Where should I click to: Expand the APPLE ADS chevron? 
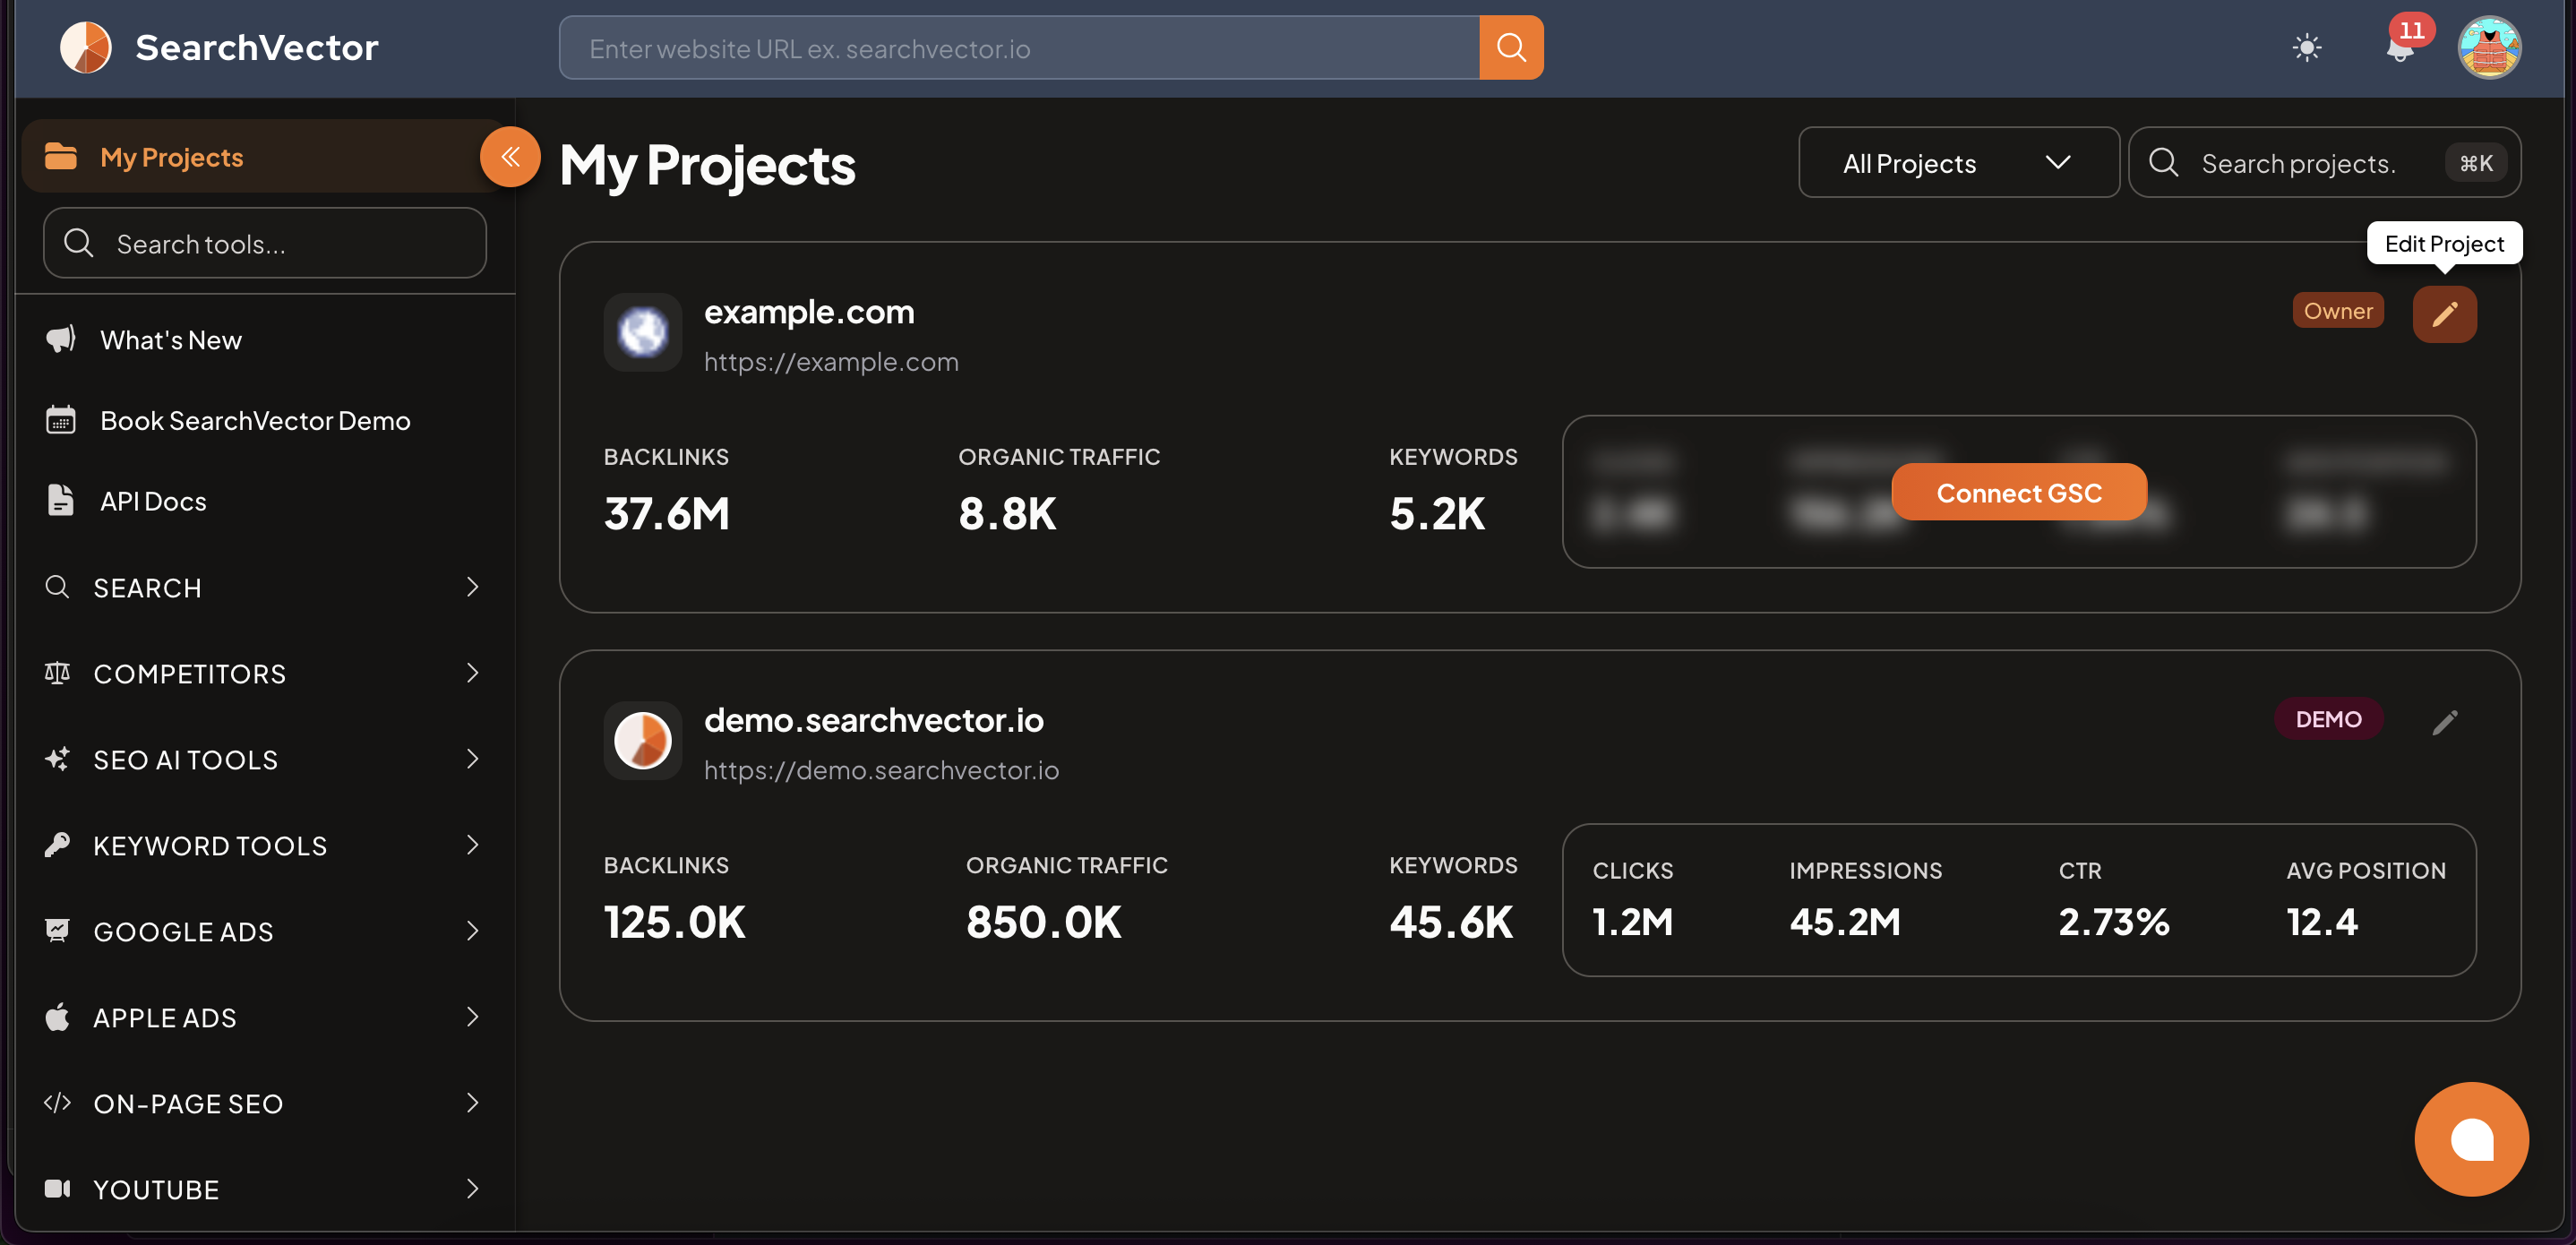coord(472,1016)
